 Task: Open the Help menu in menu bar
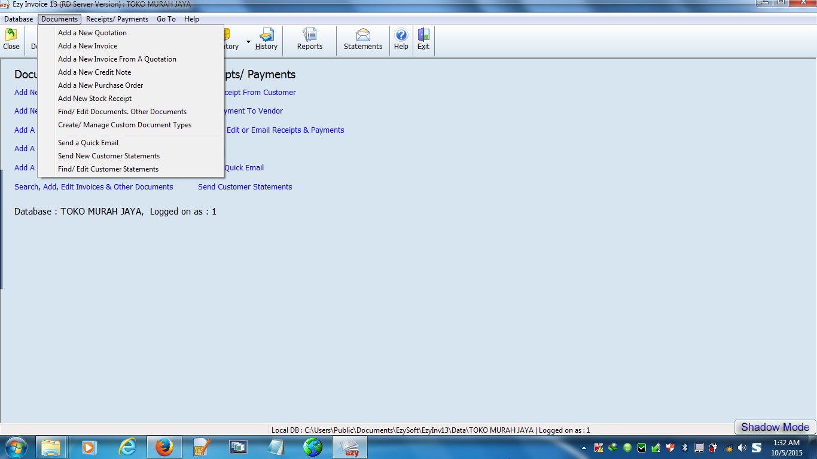pos(191,19)
